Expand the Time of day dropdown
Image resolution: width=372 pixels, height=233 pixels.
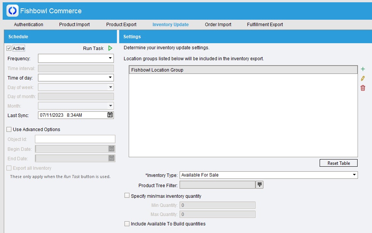pos(76,78)
